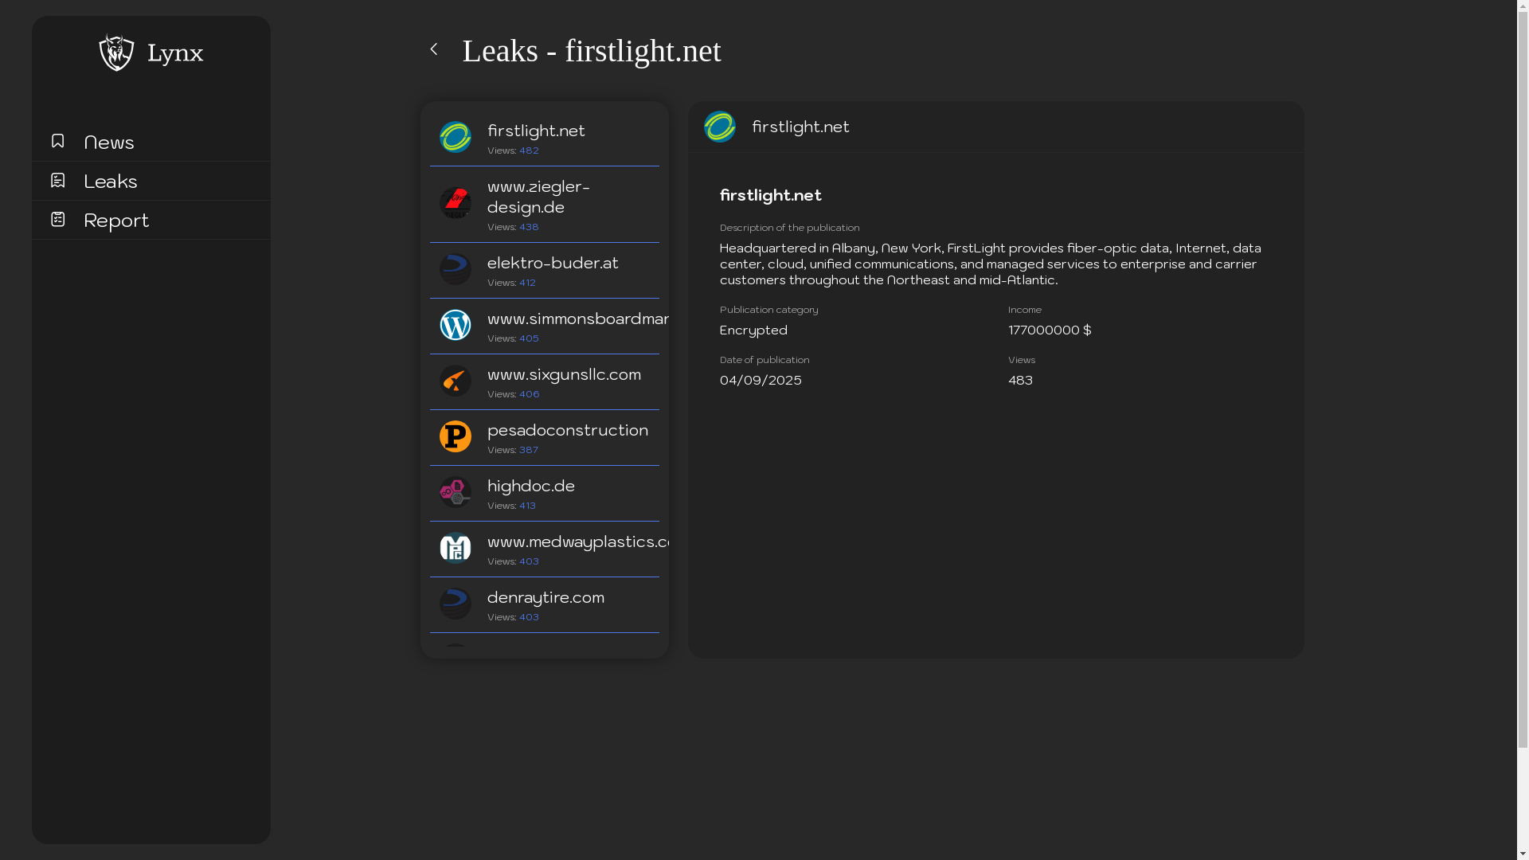Click the firstlight.net list entry logo
The width and height of the screenshot is (1529, 860).
click(x=456, y=137)
